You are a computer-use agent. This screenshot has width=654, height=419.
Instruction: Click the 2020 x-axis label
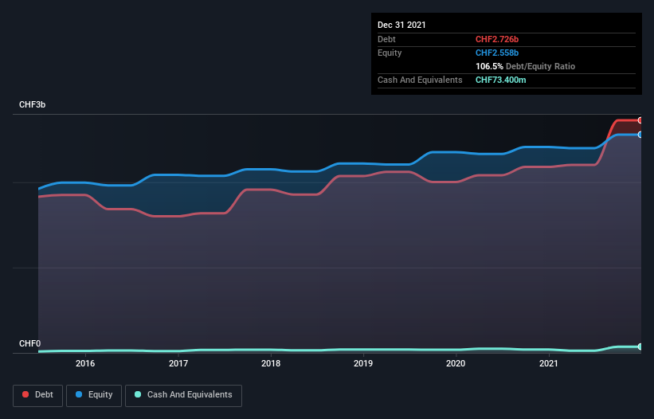click(456, 363)
